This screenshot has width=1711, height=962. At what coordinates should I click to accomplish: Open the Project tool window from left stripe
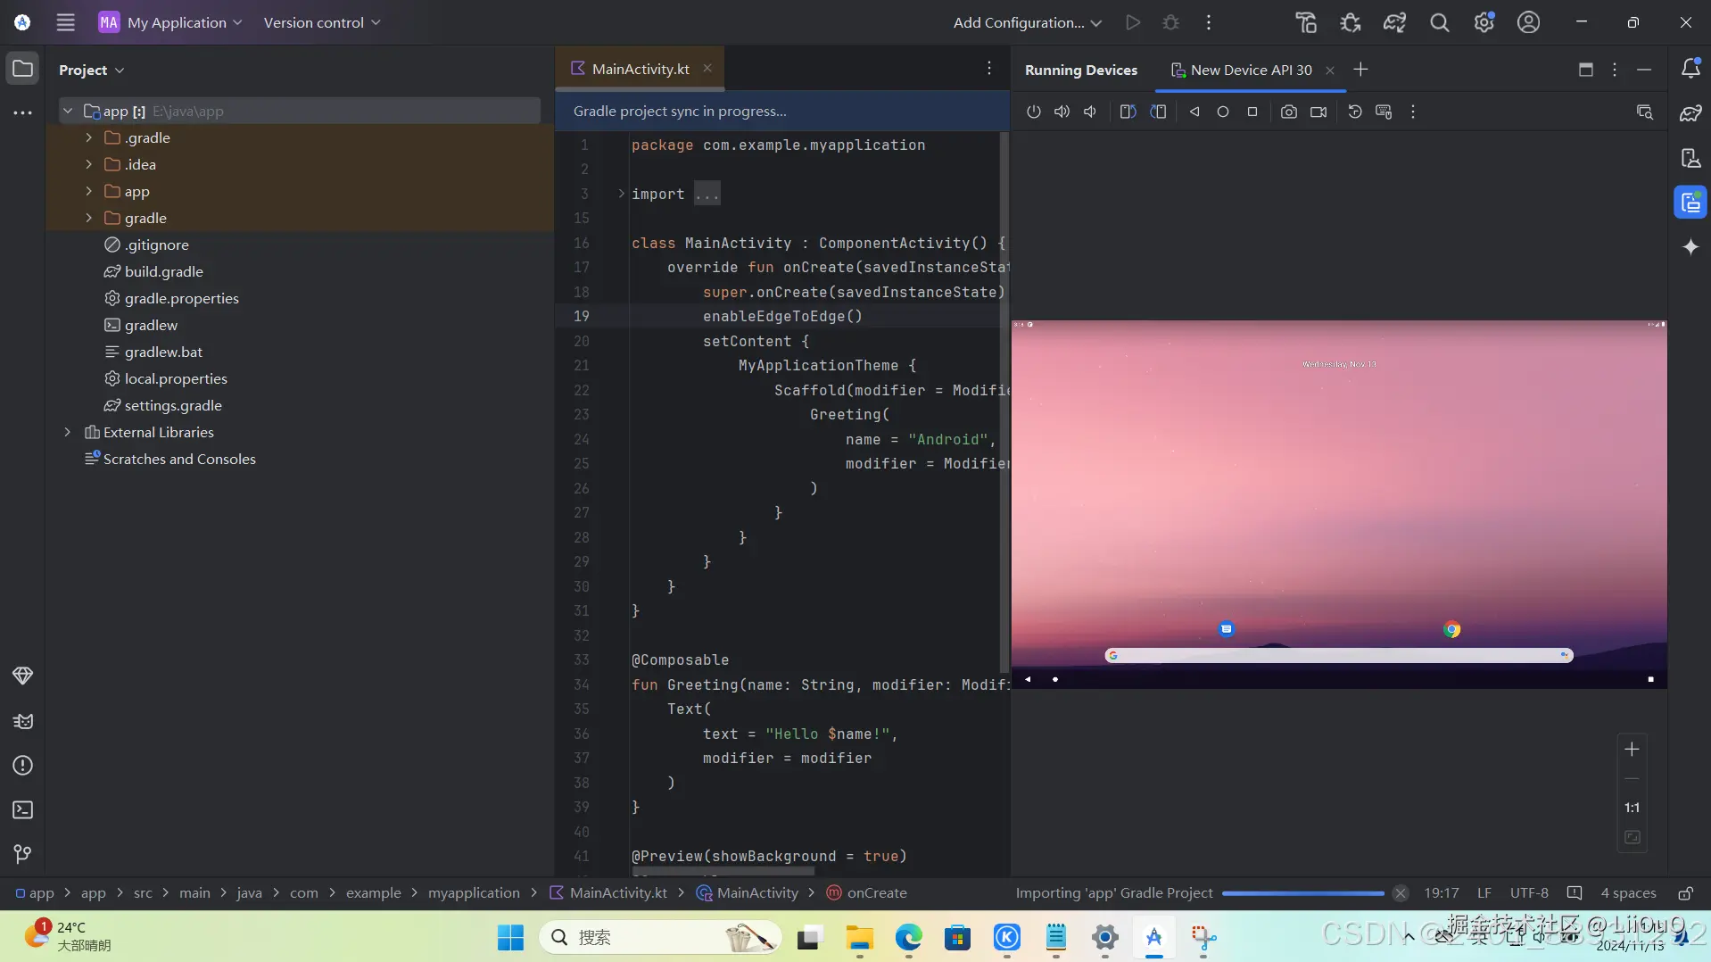[23, 69]
